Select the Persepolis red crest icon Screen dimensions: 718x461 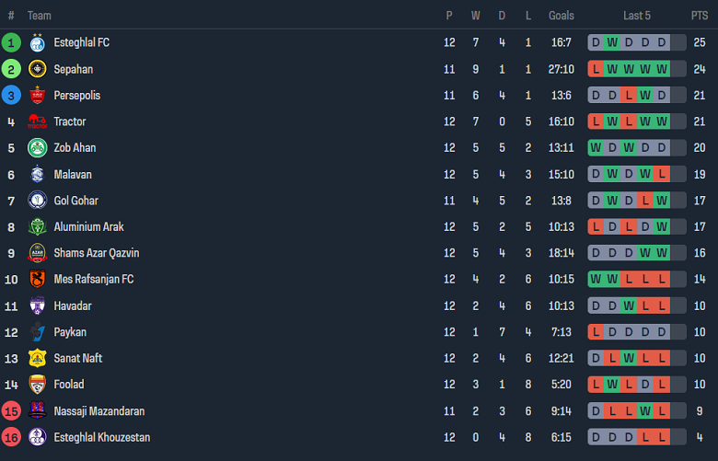click(38, 95)
